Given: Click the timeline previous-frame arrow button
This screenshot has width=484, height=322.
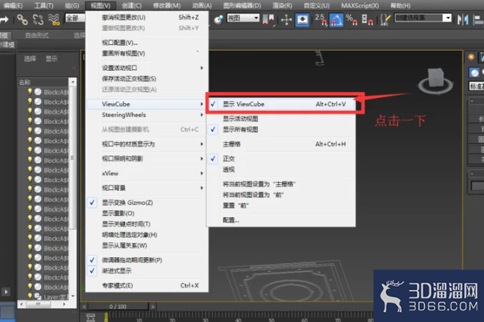Looking at the screenshot, I should (x=84, y=307).
